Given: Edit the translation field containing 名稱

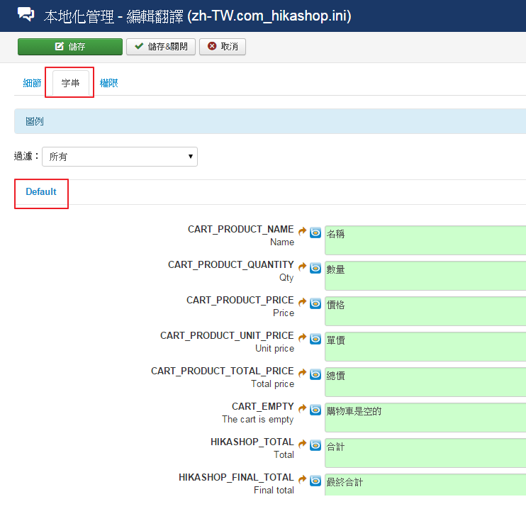Looking at the screenshot, I should click(x=425, y=240).
